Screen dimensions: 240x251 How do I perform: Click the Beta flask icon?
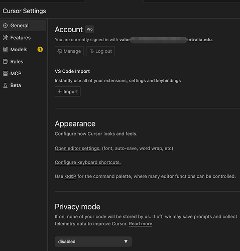(x=6, y=85)
